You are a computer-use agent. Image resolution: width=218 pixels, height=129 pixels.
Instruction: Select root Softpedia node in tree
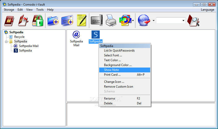[16, 32]
